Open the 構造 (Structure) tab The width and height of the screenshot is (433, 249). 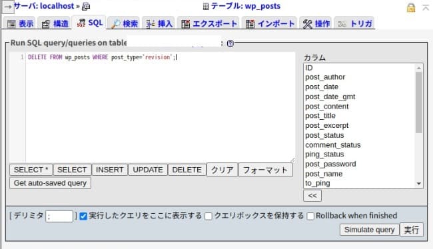point(55,24)
